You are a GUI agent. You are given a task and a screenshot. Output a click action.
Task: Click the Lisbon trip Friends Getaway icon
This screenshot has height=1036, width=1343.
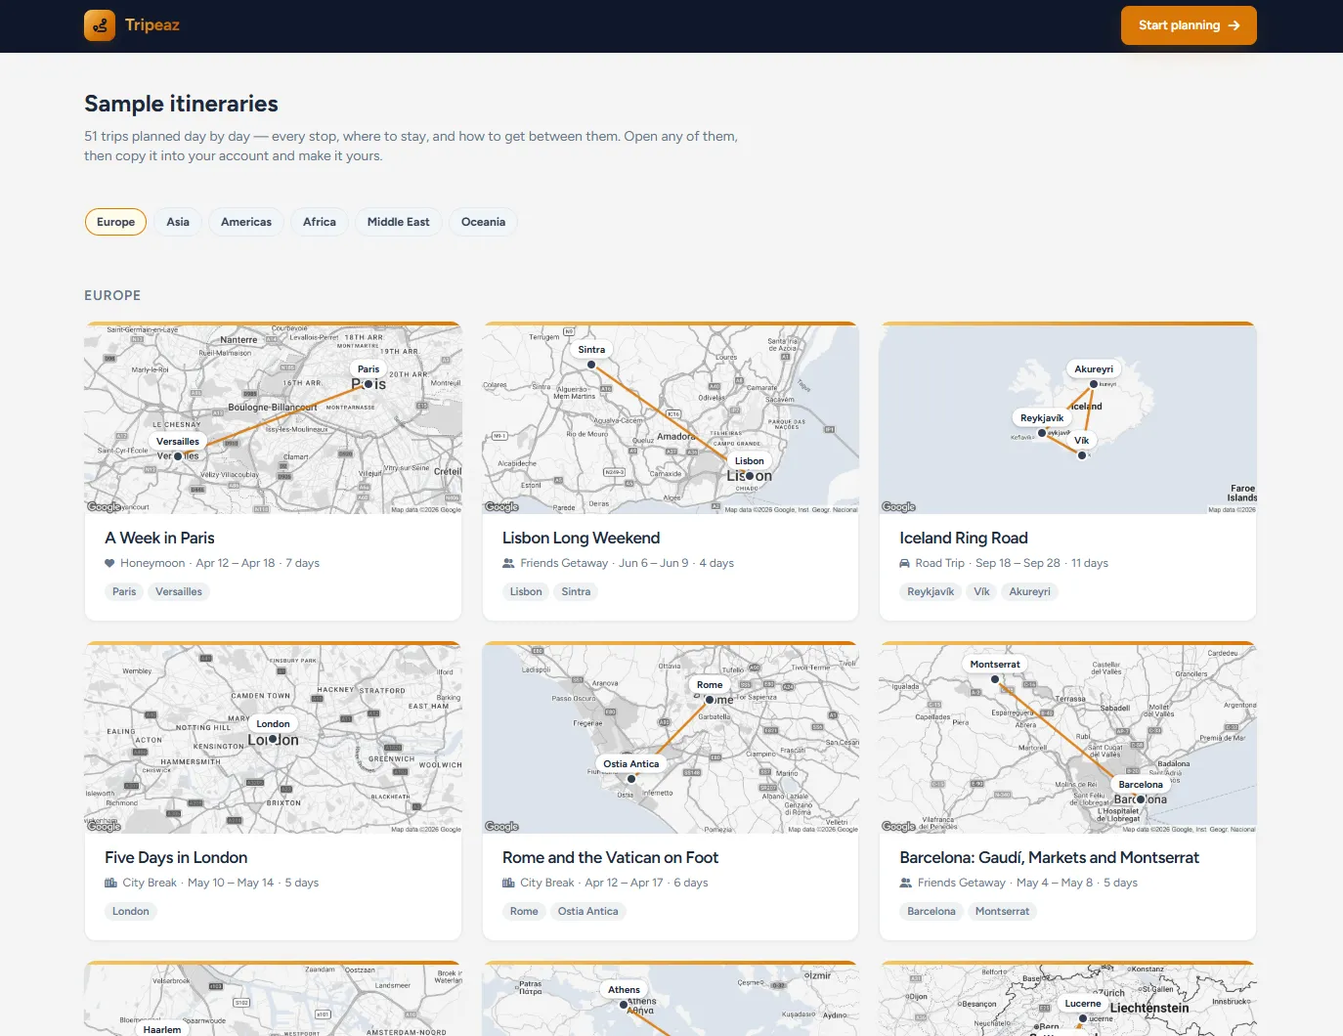point(508,563)
